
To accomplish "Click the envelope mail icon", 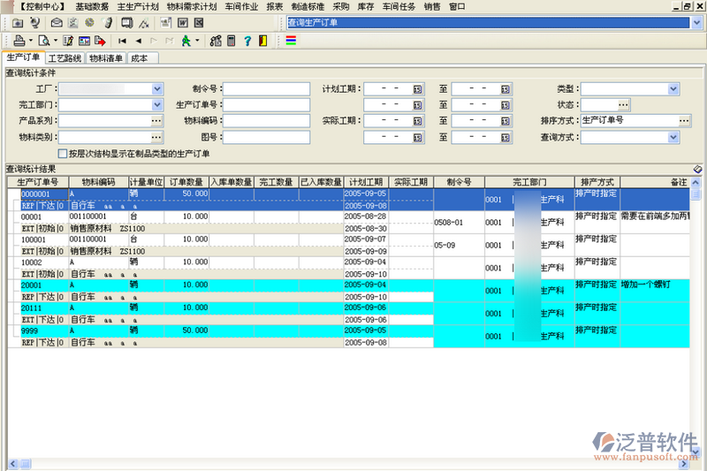I will coord(57,22).
